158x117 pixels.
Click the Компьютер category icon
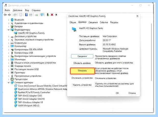[x=12, y=46]
